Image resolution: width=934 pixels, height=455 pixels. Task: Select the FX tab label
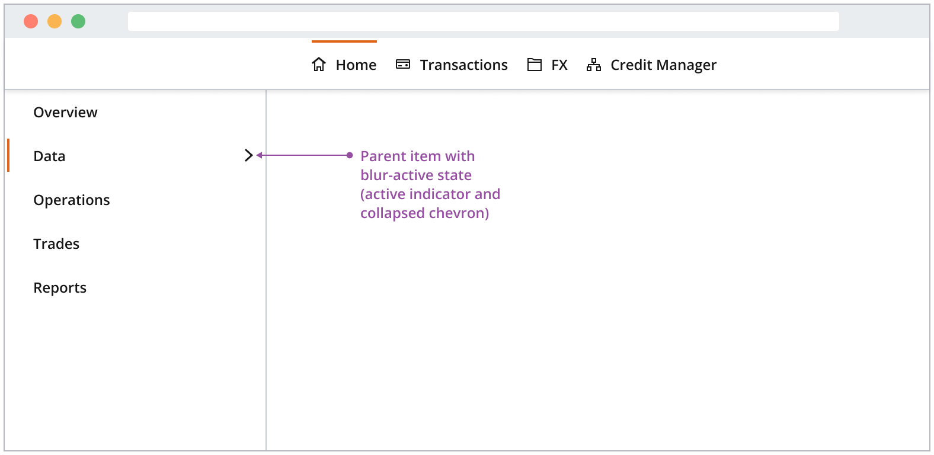pyautogui.click(x=559, y=65)
